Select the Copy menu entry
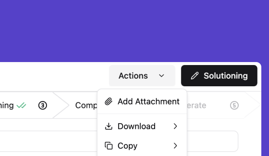This screenshot has height=156, width=269. click(x=142, y=146)
